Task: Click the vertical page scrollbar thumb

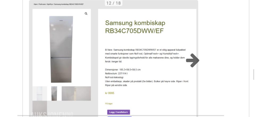Action: click(253, 74)
